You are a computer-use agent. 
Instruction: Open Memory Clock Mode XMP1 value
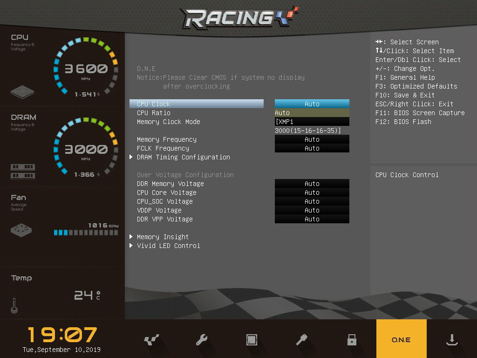312,122
